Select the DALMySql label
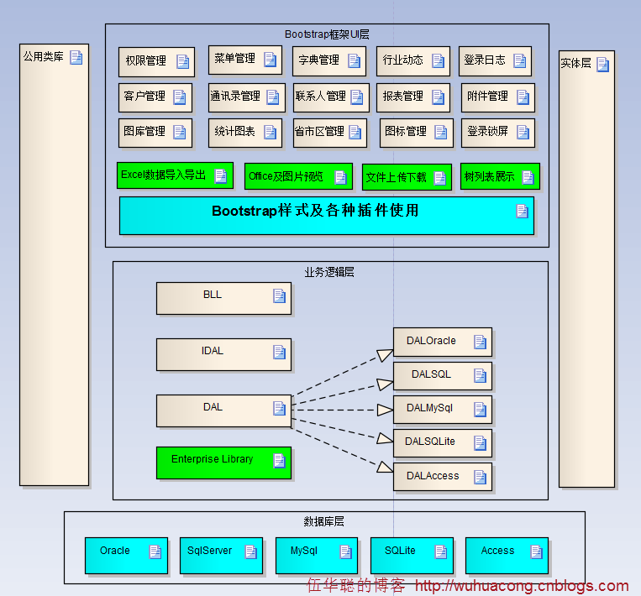 point(429,408)
